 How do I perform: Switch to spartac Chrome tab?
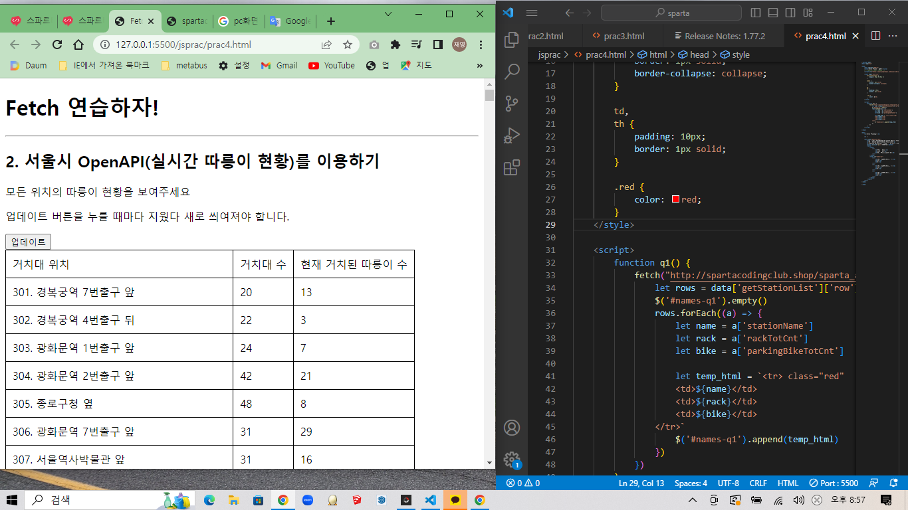187,21
